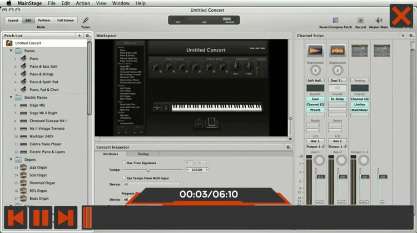The width and height of the screenshot is (417, 233).
Task: Open the Patch List gear menu
Action: click(x=87, y=36)
